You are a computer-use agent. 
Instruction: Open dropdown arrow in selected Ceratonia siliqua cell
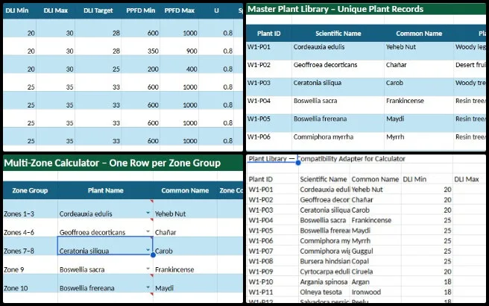point(148,250)
